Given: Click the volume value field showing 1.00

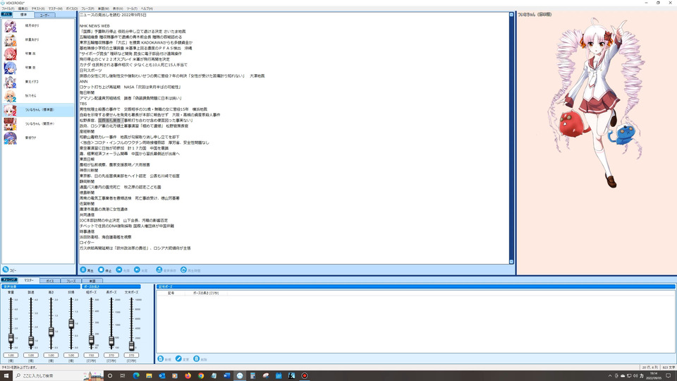Looking at the screenshot, I should (x=11, y=355).
